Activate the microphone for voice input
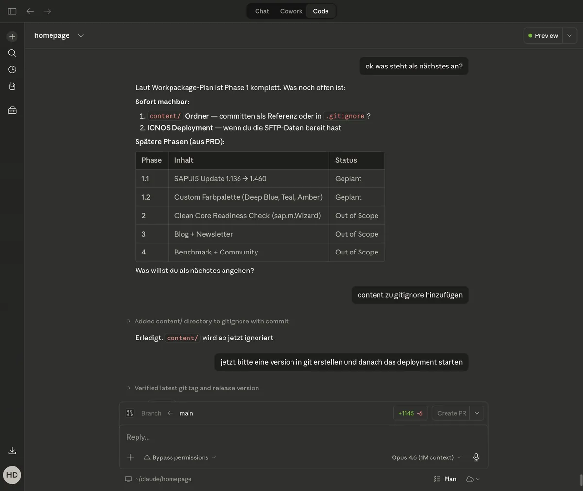This screenshot has width=583, height=491. (x=476, y=457)
